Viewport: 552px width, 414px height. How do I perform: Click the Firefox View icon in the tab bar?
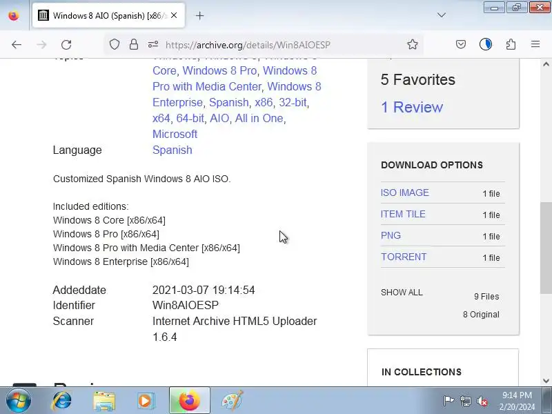click(14, 15)
